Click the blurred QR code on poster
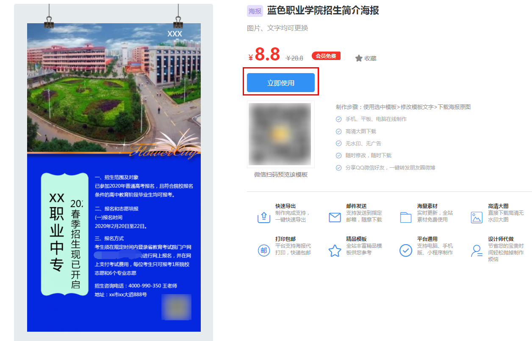This screenshot has height=341, width=532. click(x=177, y=307)
